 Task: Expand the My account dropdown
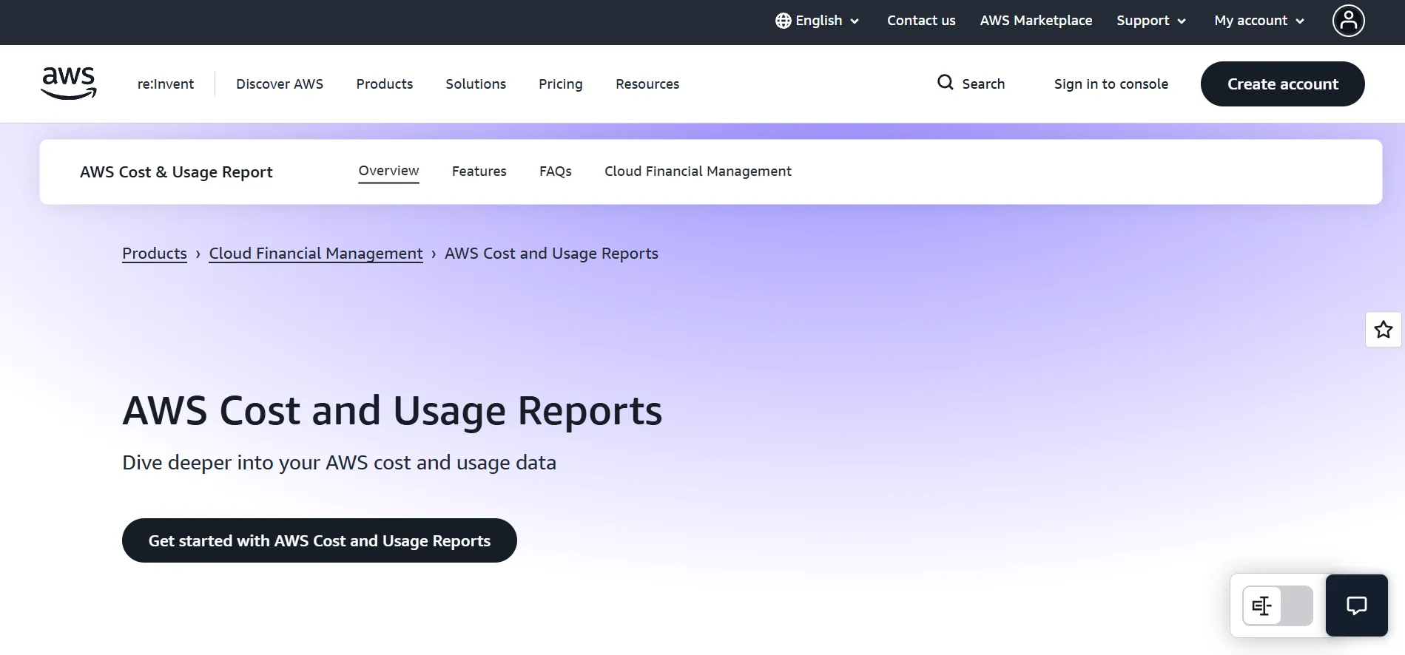[1259, 21]
